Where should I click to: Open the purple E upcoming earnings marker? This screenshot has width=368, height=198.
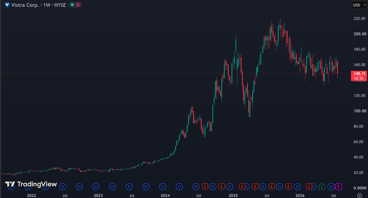coord(339,187)
